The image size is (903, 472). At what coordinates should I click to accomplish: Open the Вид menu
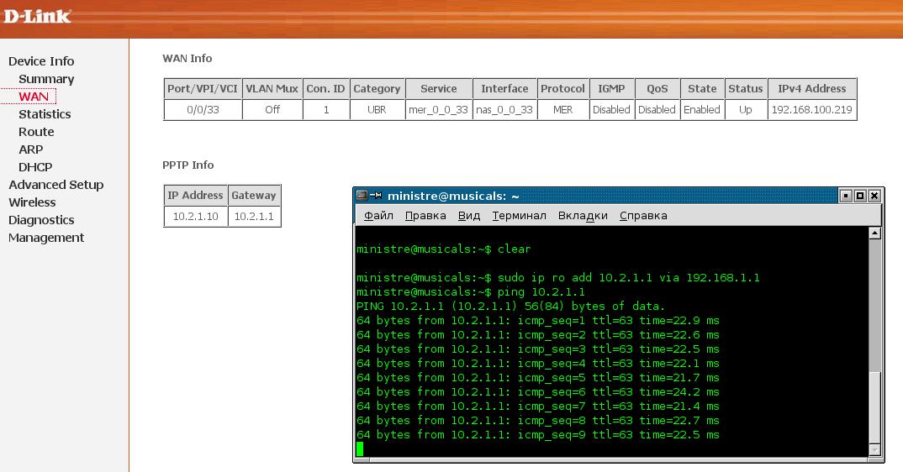(x=469, y=216)
